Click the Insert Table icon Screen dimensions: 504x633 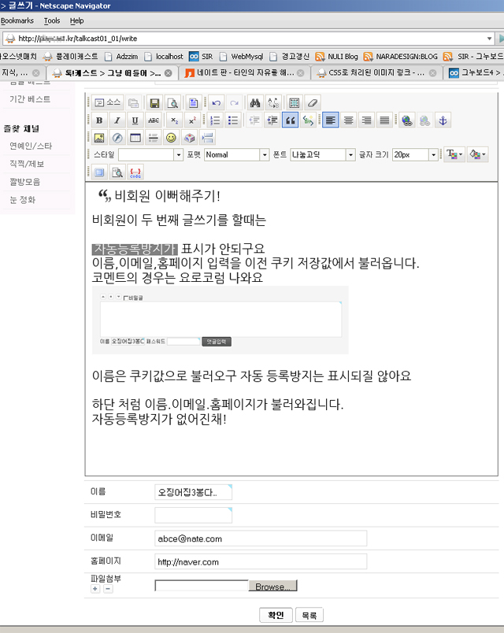[135, 138]
